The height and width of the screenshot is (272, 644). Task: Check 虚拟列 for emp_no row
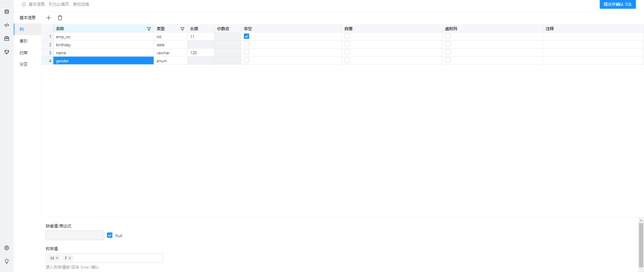(x=448, y=36)
